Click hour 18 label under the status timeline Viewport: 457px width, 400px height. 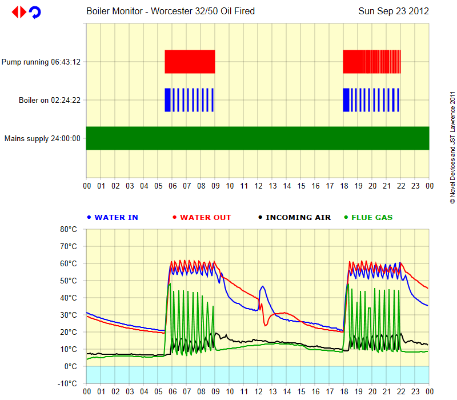[344, 186]
